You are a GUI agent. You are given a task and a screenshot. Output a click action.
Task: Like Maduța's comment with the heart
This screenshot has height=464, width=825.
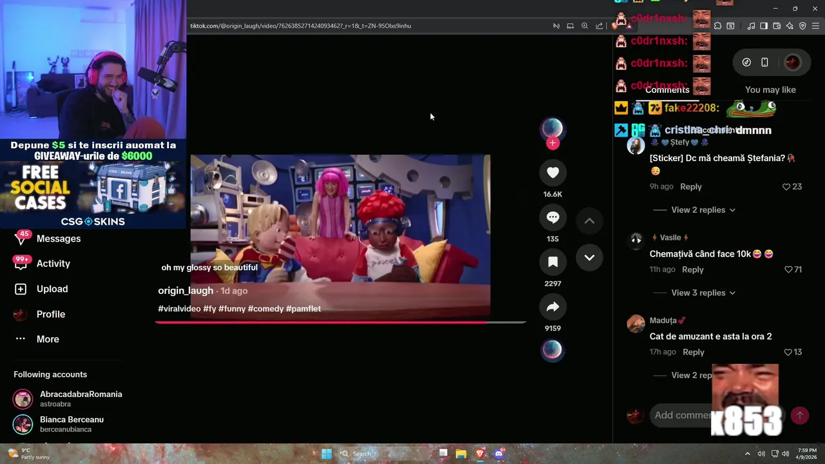pyautogui.click(x=788, y=352)
